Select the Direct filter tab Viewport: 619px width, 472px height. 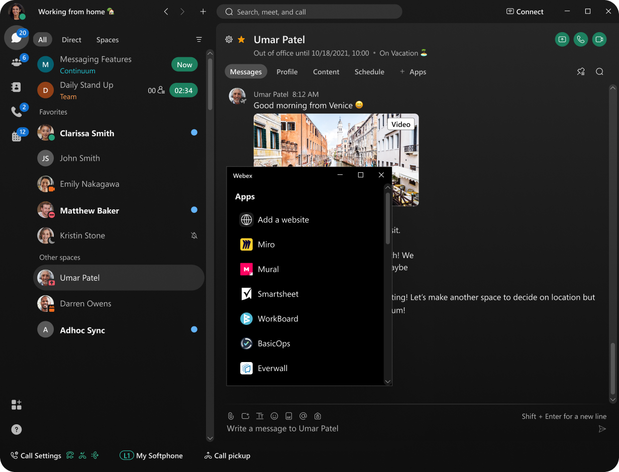pos(71,40)
